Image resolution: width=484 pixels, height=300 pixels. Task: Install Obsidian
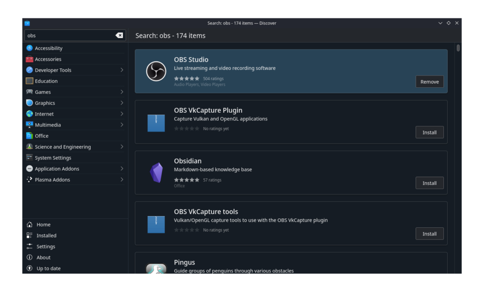pos(429,183)
